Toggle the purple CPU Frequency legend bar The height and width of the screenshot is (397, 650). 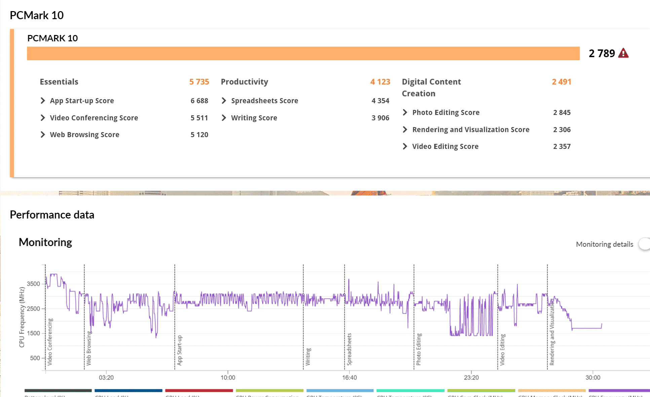(x=619, y=391)
